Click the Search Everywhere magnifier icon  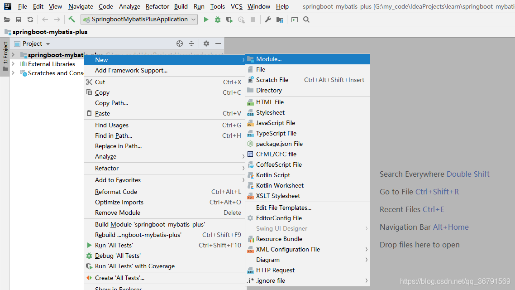pyautogui.click(x=306, y=20)
